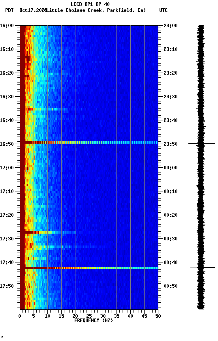Image resolution: width=218 pixels, height=341 pixels.
Task: Click the 17:30 PDT time label
Action: [7, 239]
